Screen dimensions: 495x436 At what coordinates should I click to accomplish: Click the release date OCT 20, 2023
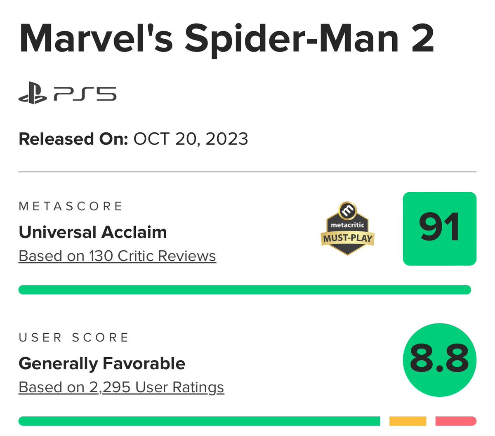(x=191, y=139)
